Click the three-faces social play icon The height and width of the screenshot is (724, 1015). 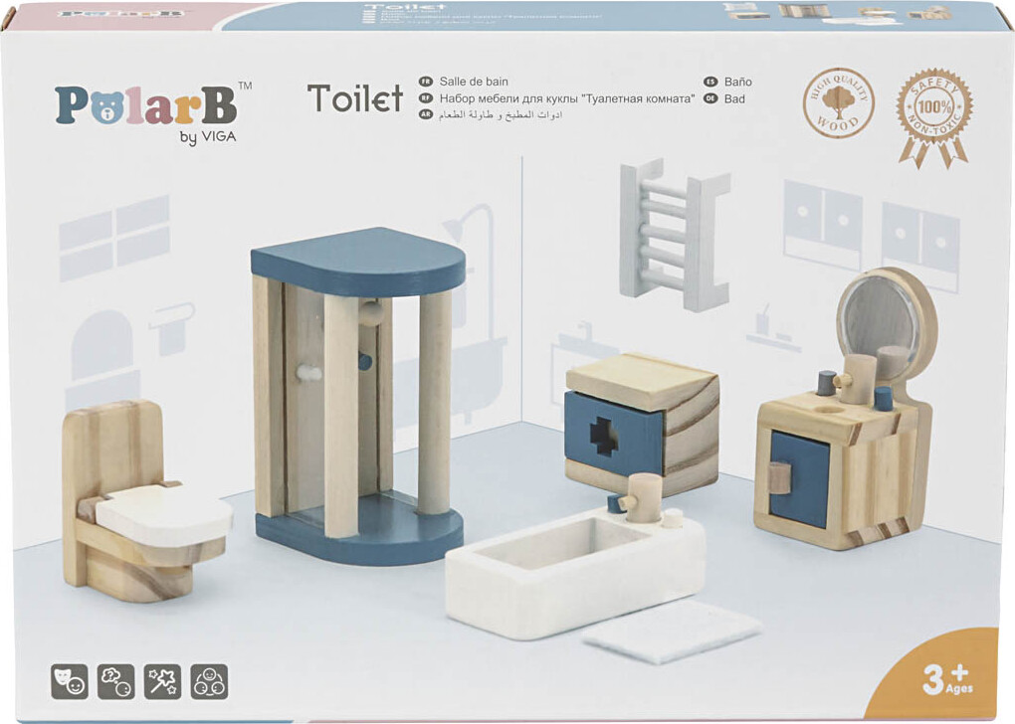[209, 681]
